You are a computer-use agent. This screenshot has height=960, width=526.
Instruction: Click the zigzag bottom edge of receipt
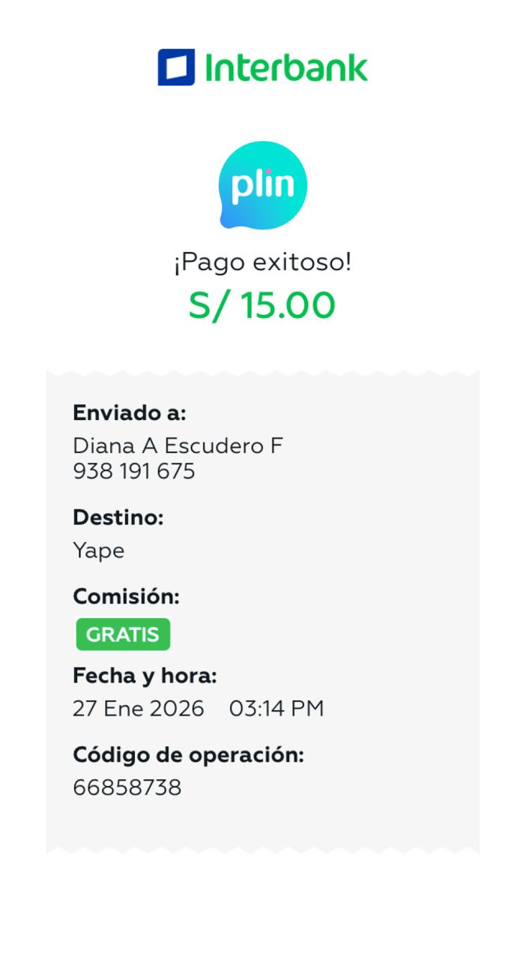262,849
